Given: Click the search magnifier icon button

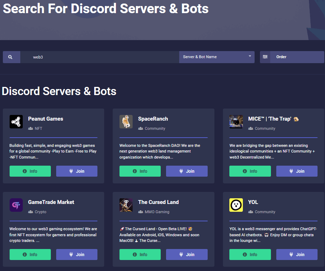Looking at the screenshot, I should tap(11, 57).
